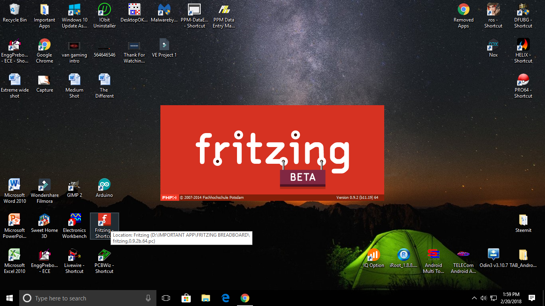The height and width of the screenshot is (306, 545).
Task: Open the Recycle Bin desktop icon
Action: [x=15, y=13]
